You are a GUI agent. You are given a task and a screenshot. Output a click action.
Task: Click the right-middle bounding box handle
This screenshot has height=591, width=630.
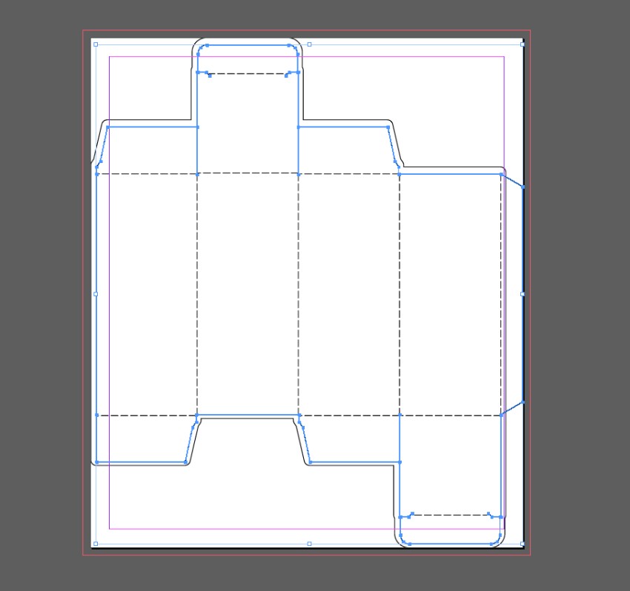tap(523, 294)
